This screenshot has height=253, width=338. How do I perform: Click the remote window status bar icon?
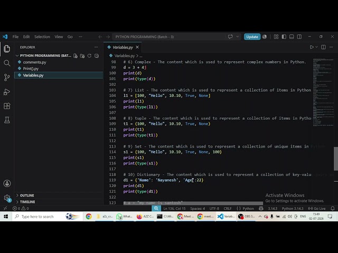(x=5, y=208)
